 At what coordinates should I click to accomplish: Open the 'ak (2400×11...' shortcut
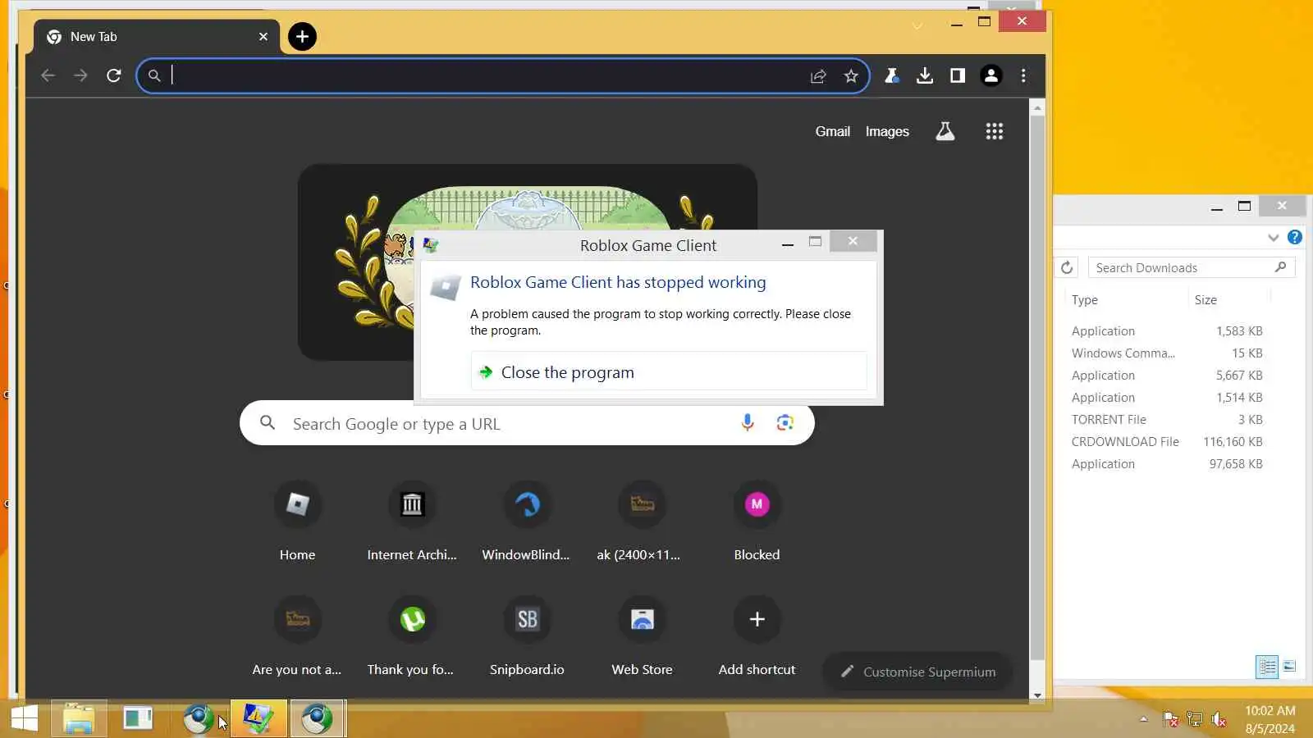[x=639, y=522]
